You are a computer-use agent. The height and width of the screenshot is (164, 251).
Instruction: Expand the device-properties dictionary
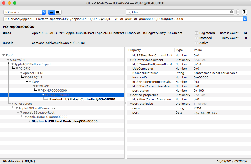[x=131, y=95]
